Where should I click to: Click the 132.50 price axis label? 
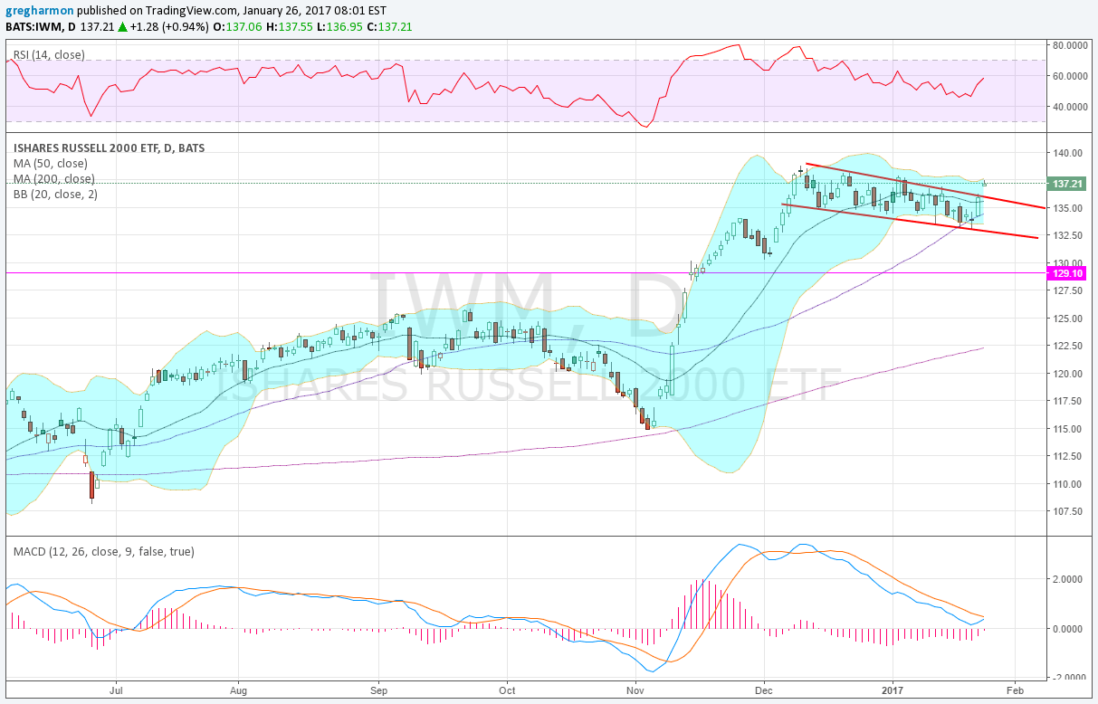coord(1069,235)
